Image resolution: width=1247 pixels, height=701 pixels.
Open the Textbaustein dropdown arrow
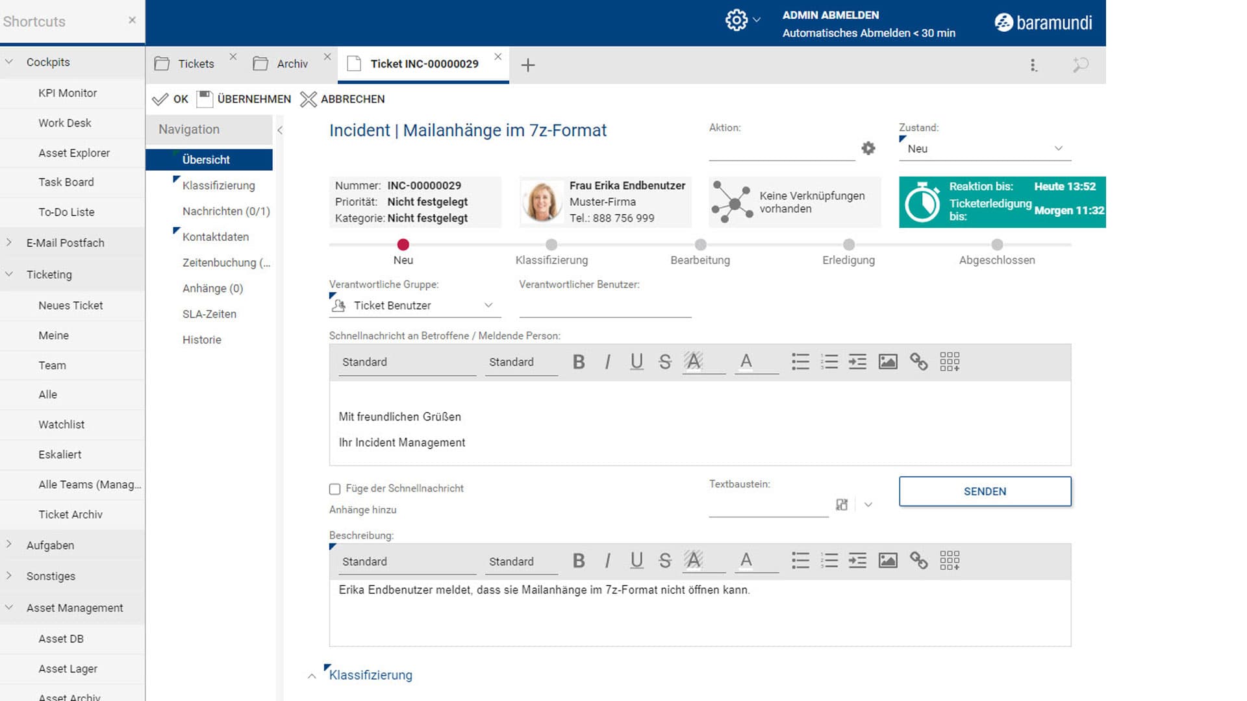point(868,504)
